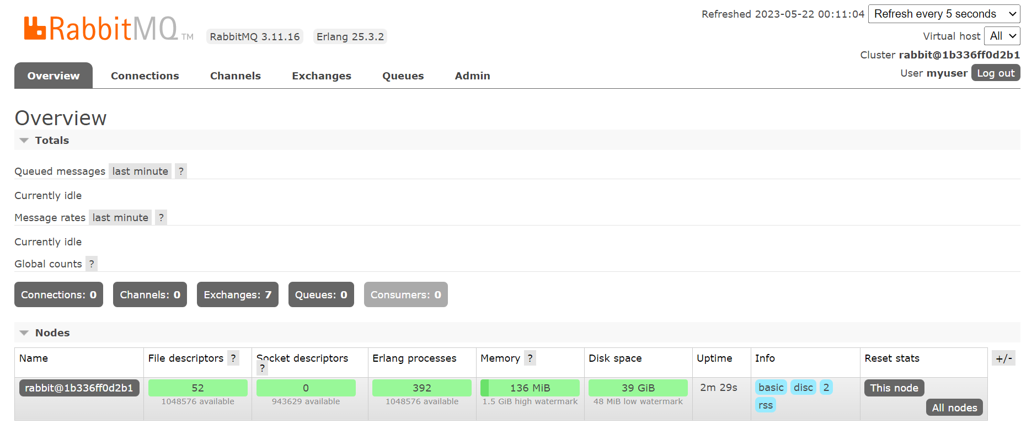Open the Virtual host selector
The image size is (1021, 429).
coord(1002,36)
